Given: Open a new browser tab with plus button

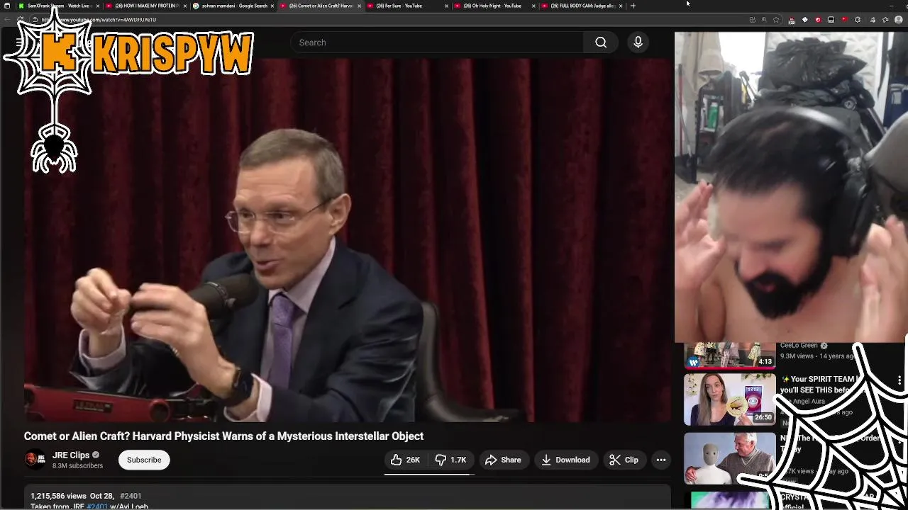Looking at the screenshot, I should click(x=633, y=6).
